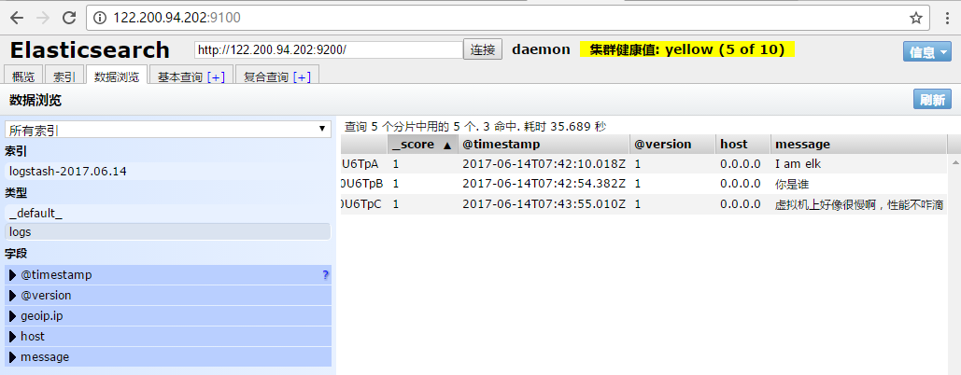The width and height of the screenshot is (961, 375).
Task: Reload the page with the refresh icon
Action: 69,18
